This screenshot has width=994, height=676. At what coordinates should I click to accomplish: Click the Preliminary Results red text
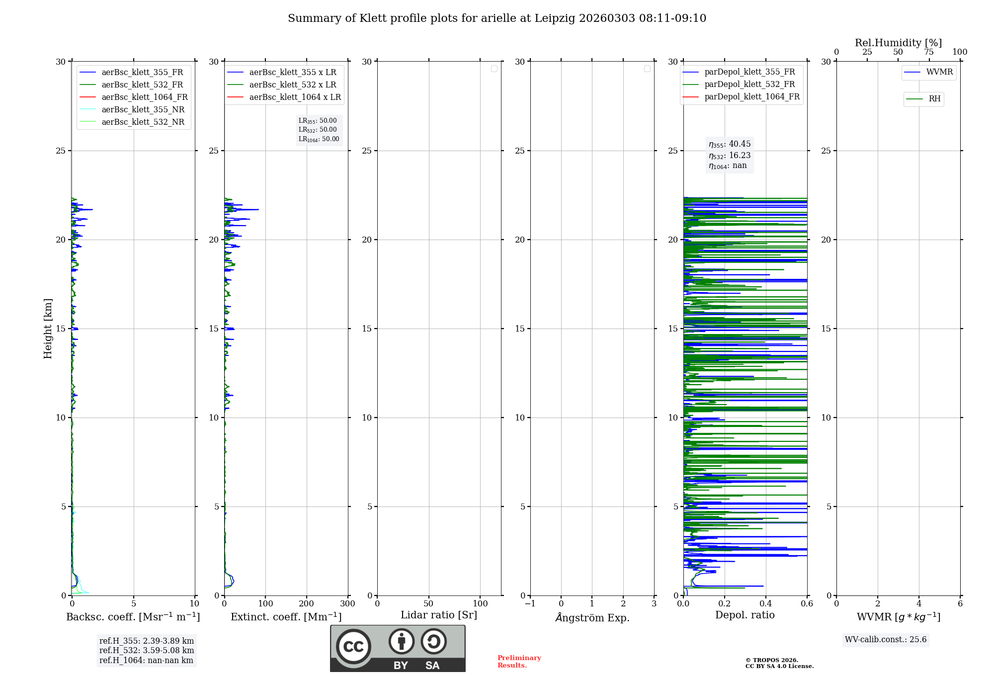(x=519, y=661)
